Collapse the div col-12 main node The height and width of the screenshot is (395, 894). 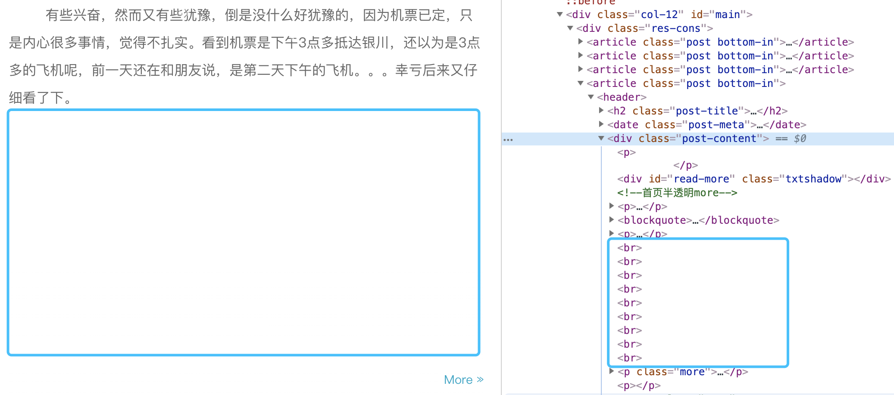[560, 15]
